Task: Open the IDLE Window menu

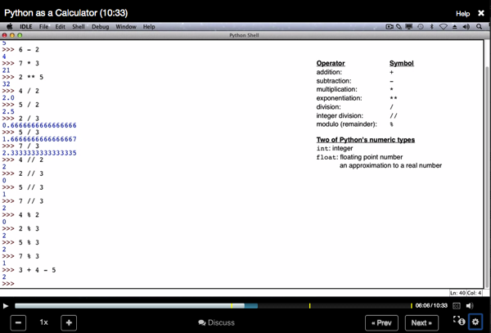Action: (x=126, y=27)
